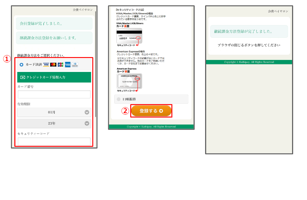Click the セキュリティーコード input field

(x=54, y=141)
